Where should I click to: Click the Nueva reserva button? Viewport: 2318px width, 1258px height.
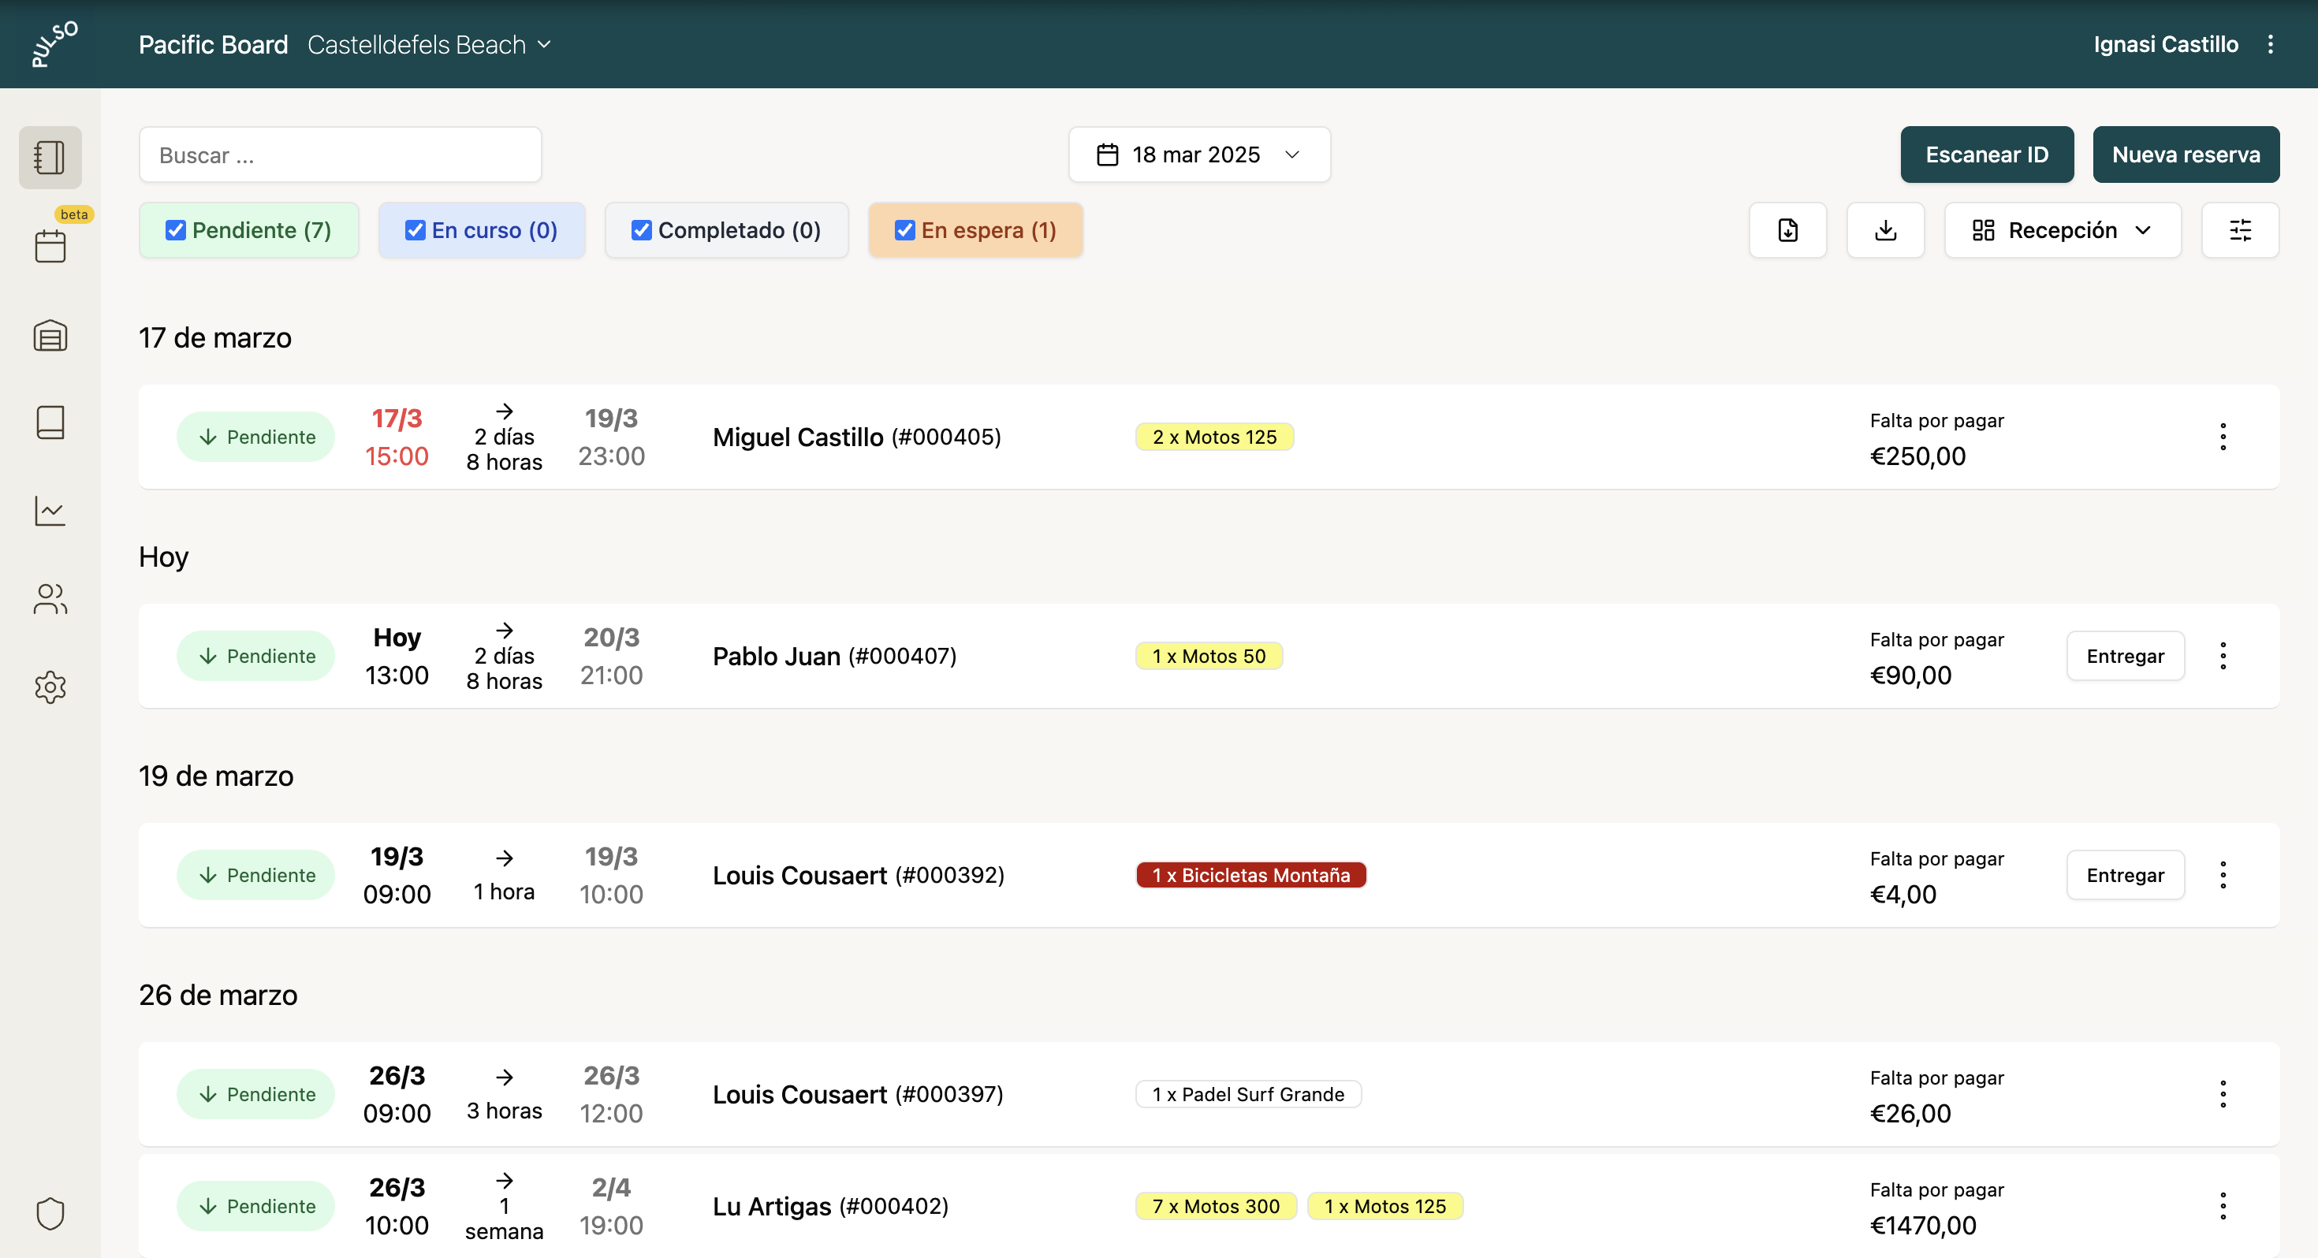coord(2185,154)
